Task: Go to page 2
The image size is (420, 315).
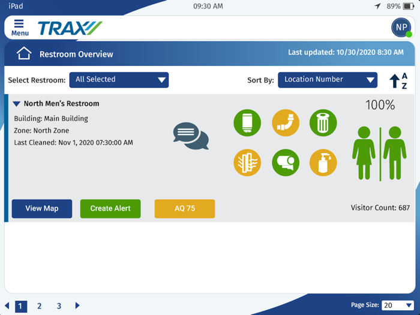Action: pyautogui.click(x=40, y=306)
